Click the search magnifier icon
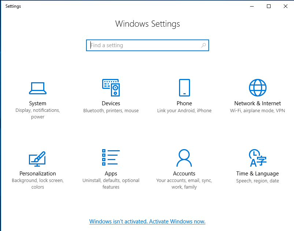This screenshot has height=231, width=294. [x=204, y=45]
